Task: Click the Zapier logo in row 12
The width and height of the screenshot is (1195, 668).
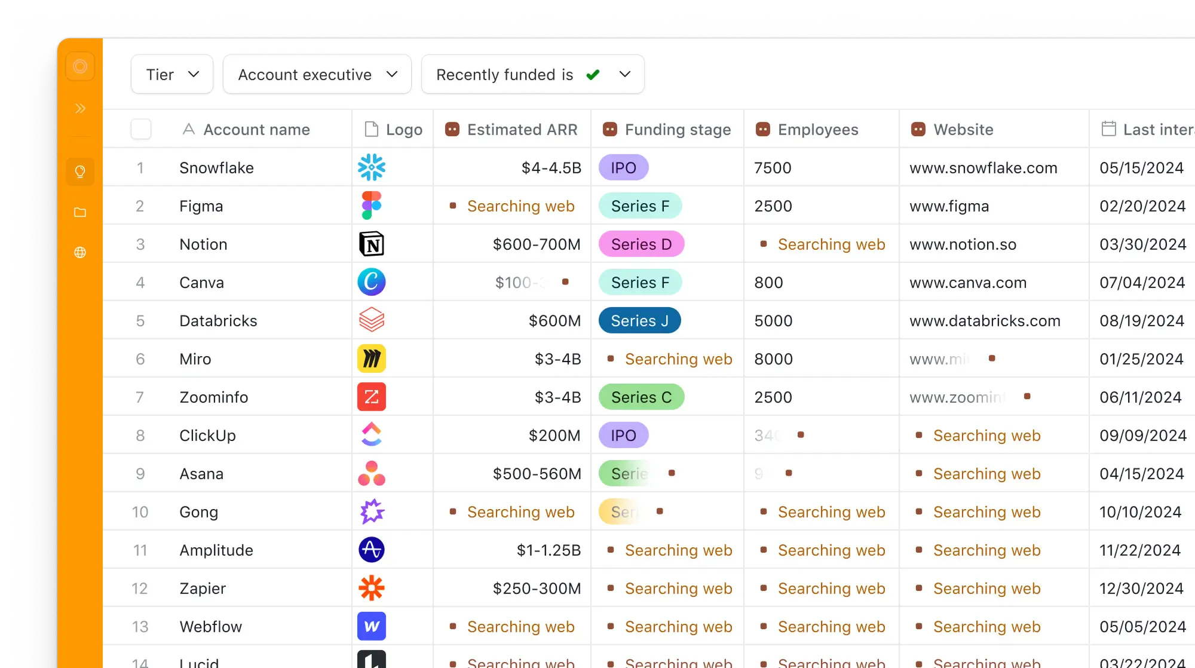Action: click(372, 588)
